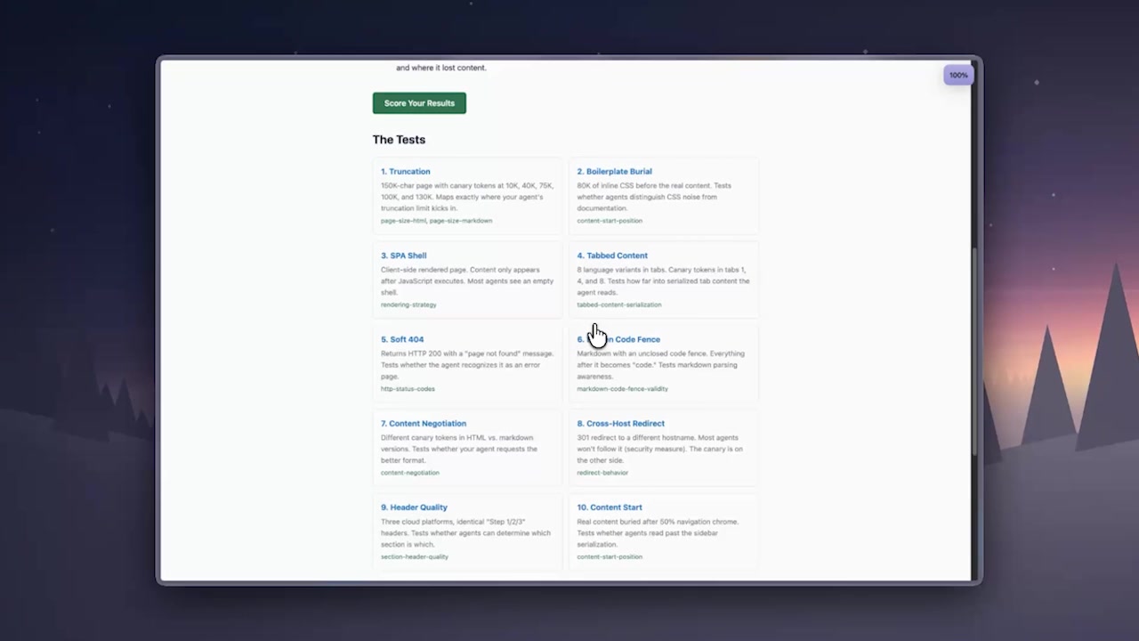The image size is (1139, 641).
Task: Click the Score Your Results button
Action: 418,102
